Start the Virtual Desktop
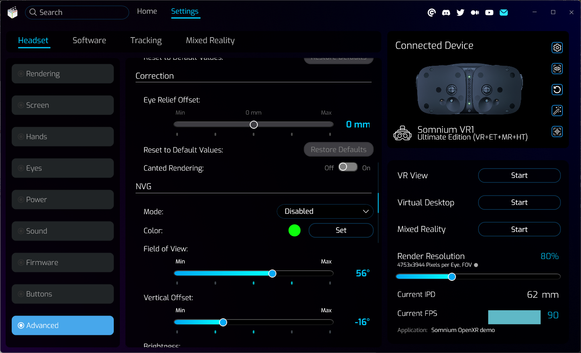Viewport: 581px width, 353px height. click(x=519, y=203)
